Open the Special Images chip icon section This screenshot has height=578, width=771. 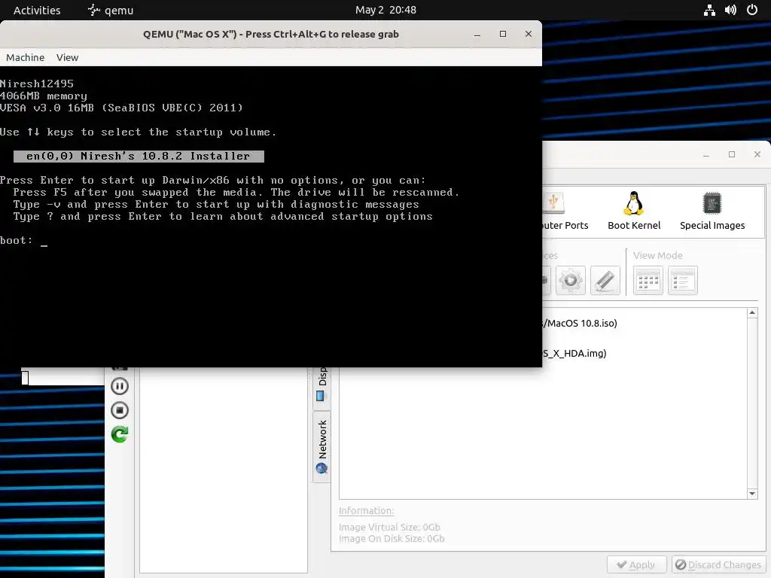coord(712,211)
